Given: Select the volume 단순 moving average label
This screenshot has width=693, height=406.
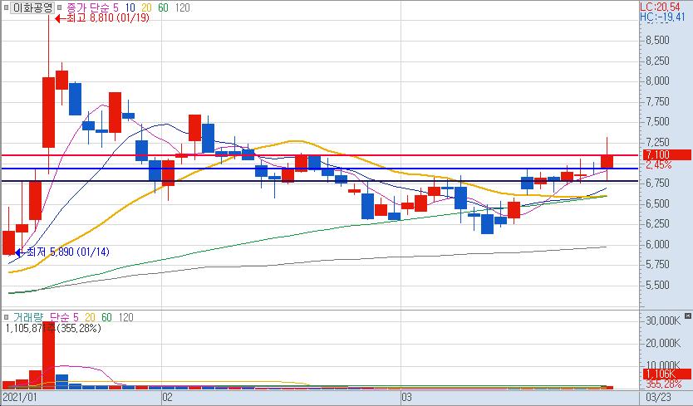Looking at the screenshot, I should (x=58, y=317).
